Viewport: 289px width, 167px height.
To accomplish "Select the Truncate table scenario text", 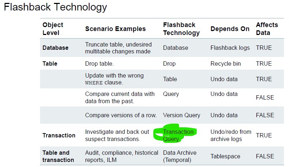I will (118, 48).
